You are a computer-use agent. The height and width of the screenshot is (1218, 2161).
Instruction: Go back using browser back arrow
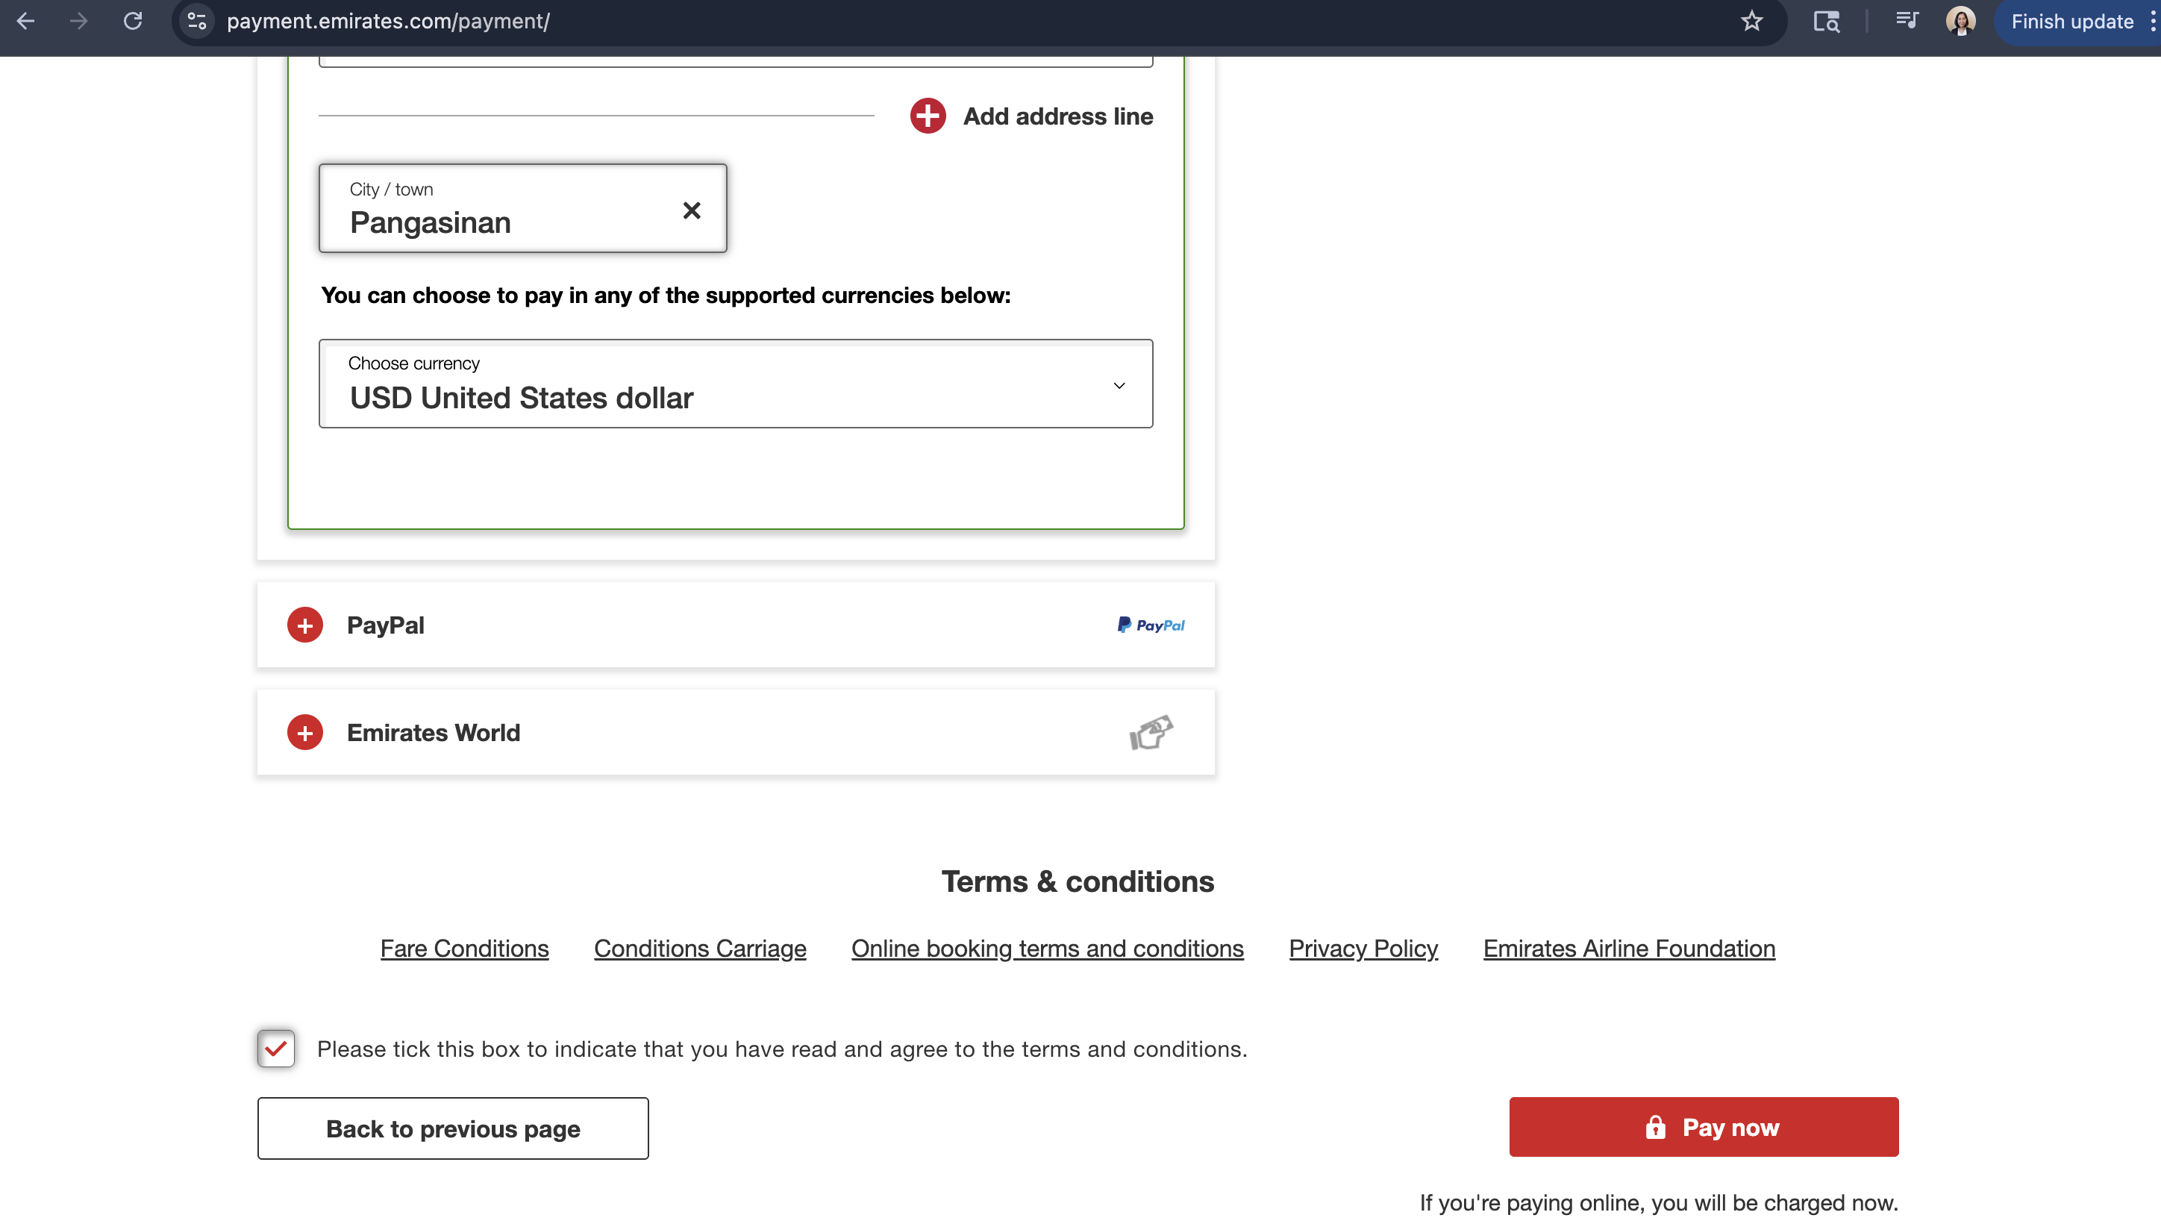coord(26,21)
